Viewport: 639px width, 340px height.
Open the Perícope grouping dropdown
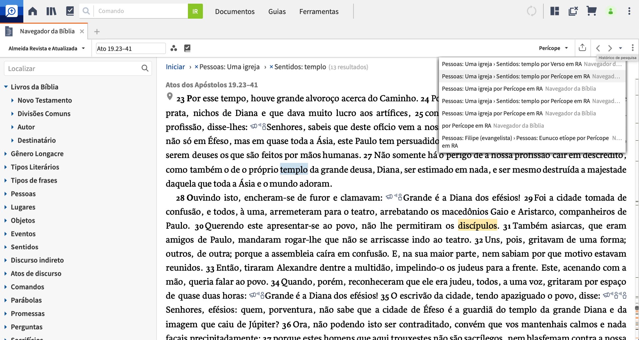553,48
